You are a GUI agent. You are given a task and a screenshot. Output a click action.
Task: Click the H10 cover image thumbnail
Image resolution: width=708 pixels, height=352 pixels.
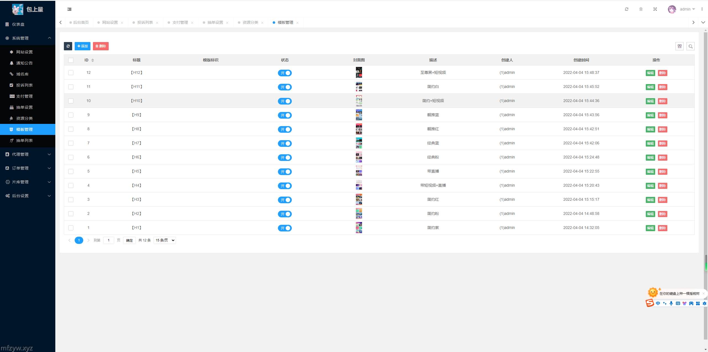click(359, 101)
